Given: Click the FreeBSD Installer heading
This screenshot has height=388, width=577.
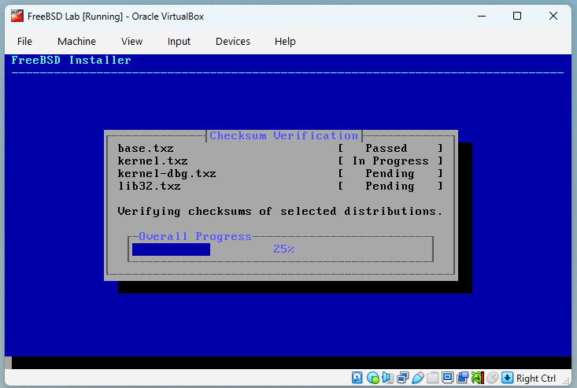Looking at the screenshot, I should pyautogui.click(x=71, y=60).
